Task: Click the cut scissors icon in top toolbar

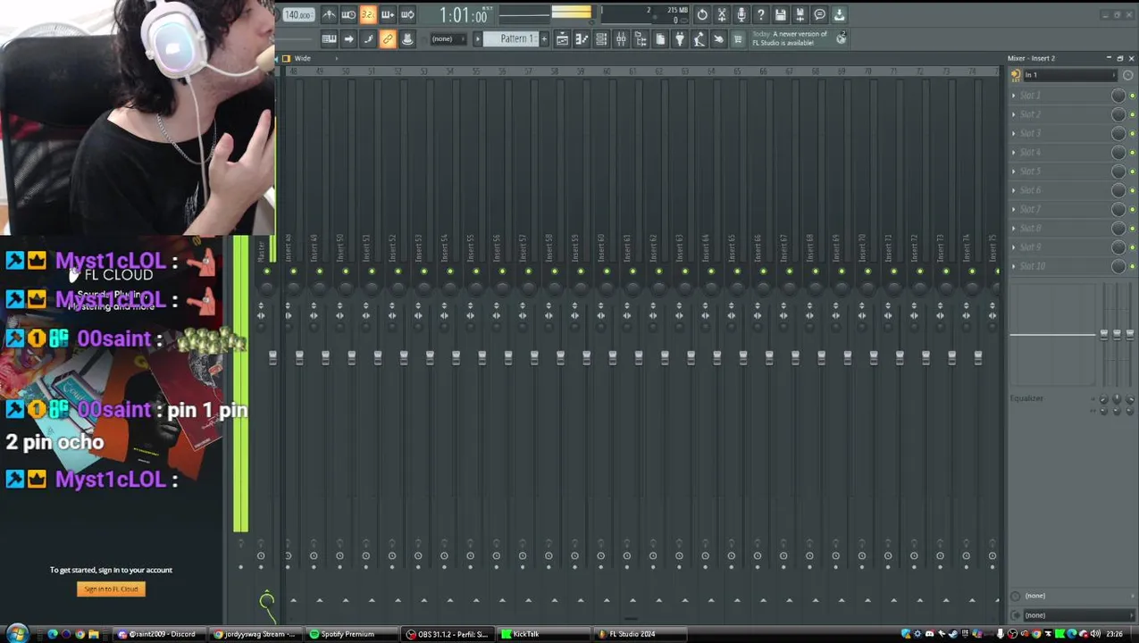Action: 722,14
